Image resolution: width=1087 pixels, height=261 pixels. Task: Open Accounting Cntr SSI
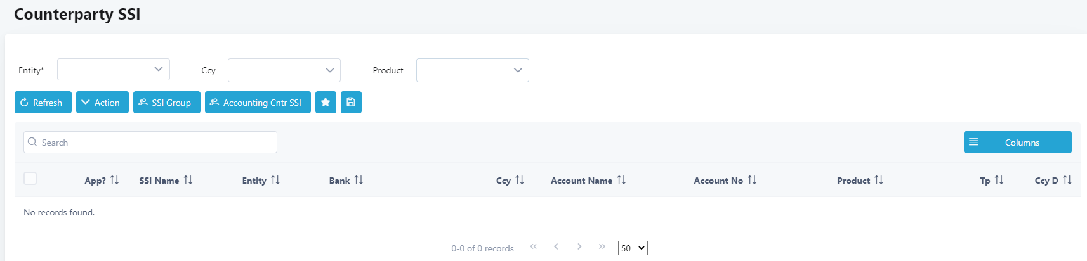tap(258, 103)
